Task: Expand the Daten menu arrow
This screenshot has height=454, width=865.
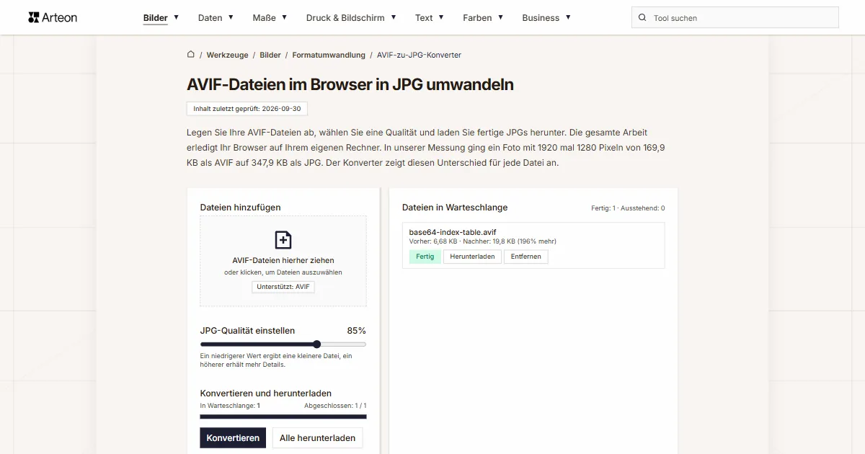Action: click(231, 17)
